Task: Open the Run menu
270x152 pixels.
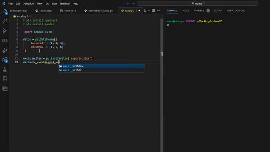Action: 54,3
